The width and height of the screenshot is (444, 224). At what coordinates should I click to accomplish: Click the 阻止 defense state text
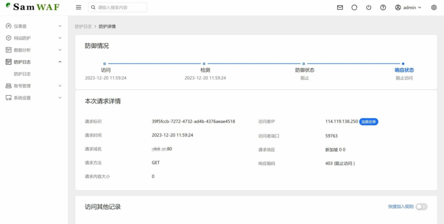point(305,78)
